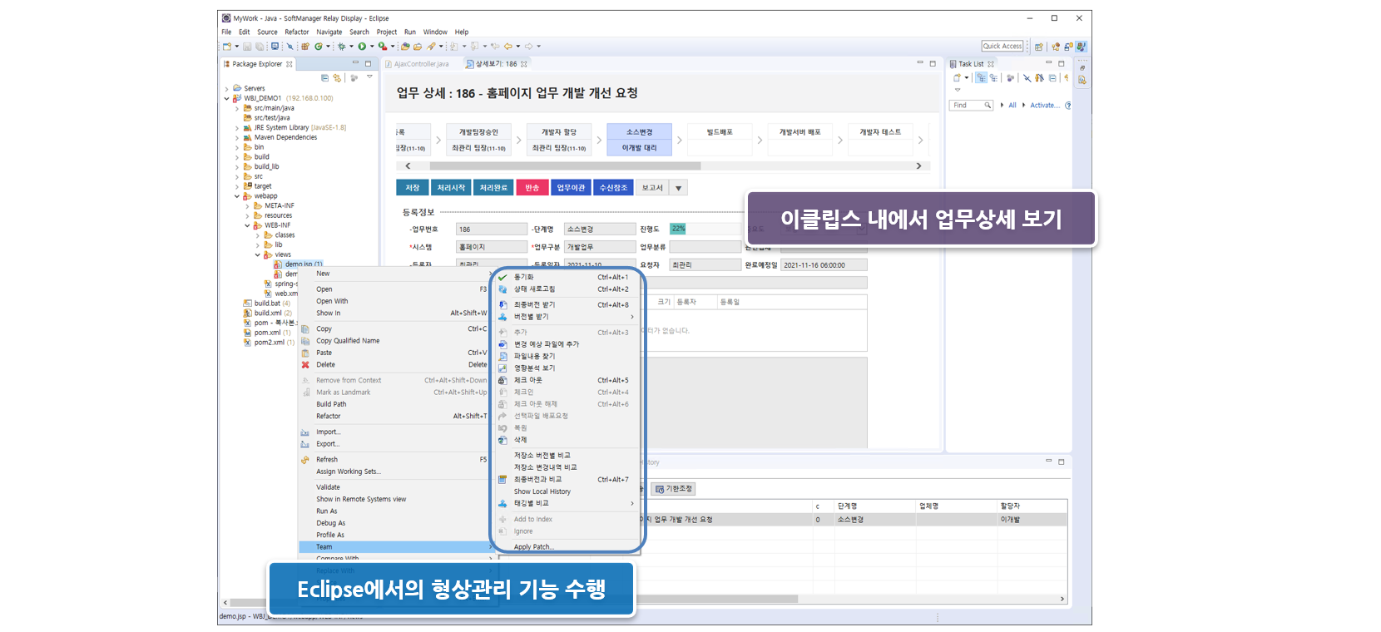Open the Refactor menu in the menu bar
Screen dimensions: 1381x632
tap(296, 32)
